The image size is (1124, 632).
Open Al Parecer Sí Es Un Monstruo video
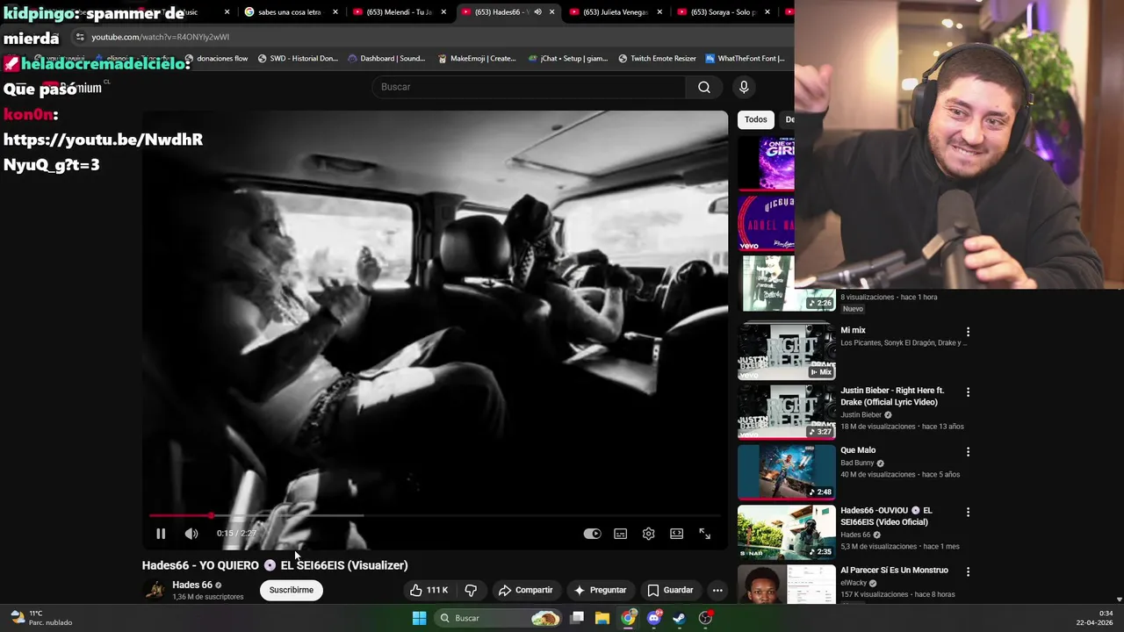coord(894,570)
